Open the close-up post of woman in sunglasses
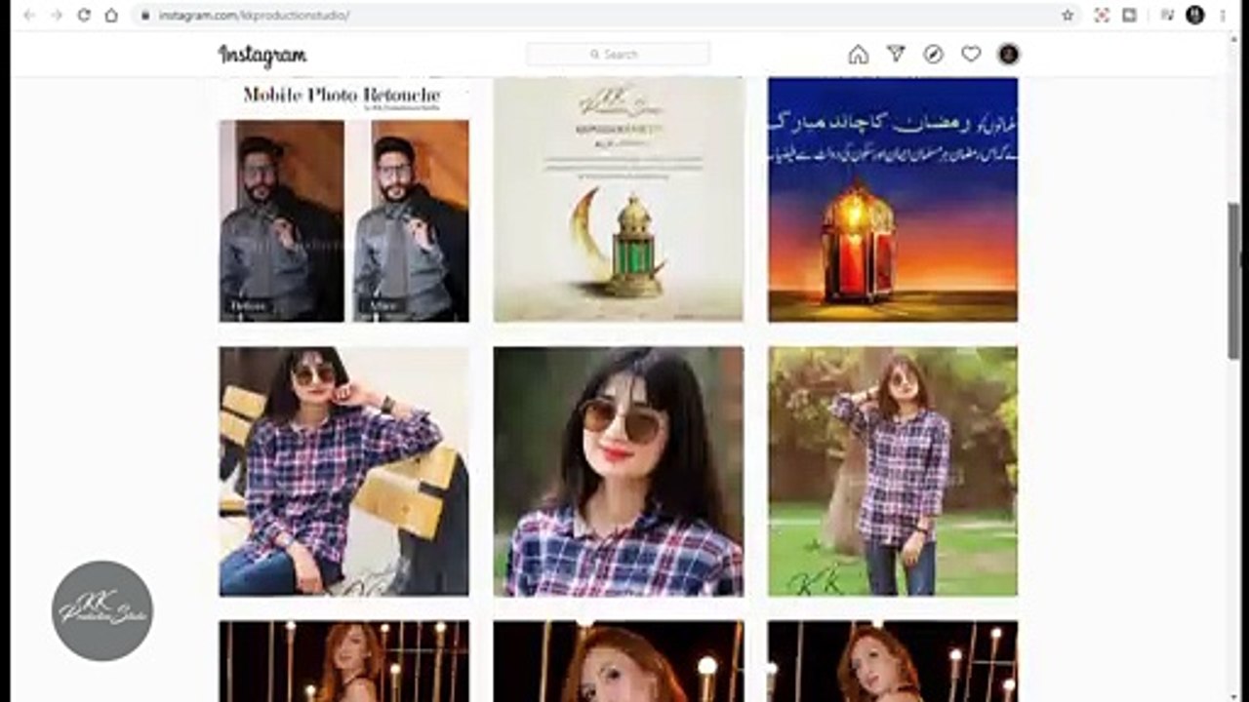The height and width of the screenshot is (702, 1249). (x=619, y=471)
